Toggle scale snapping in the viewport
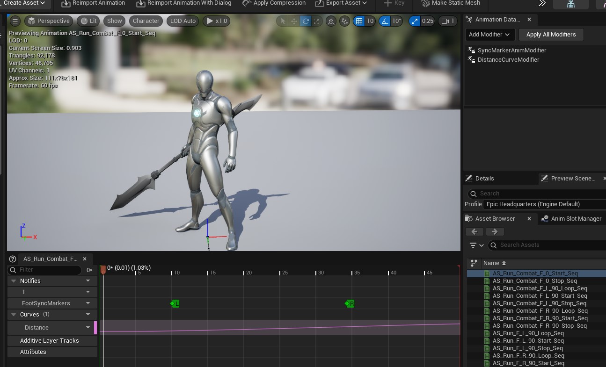 coord(415,21)
